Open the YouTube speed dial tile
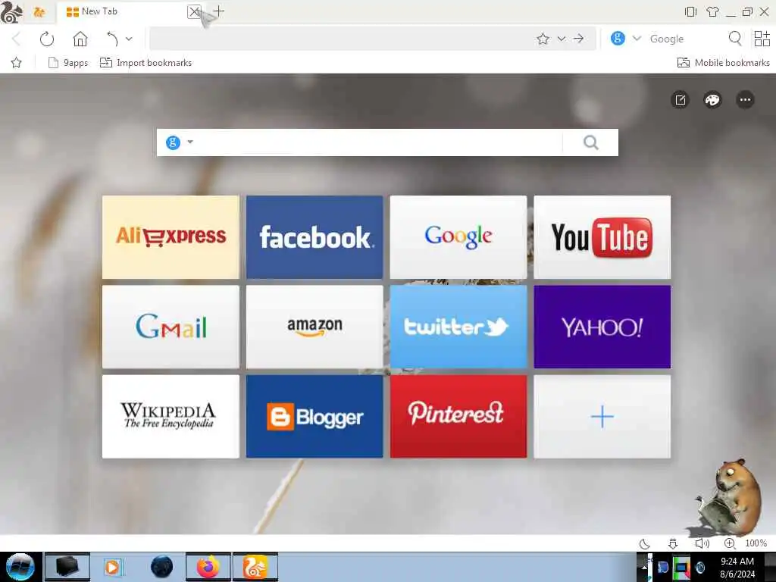The height and width of the screenshot is (582, 776). (602, 237)
